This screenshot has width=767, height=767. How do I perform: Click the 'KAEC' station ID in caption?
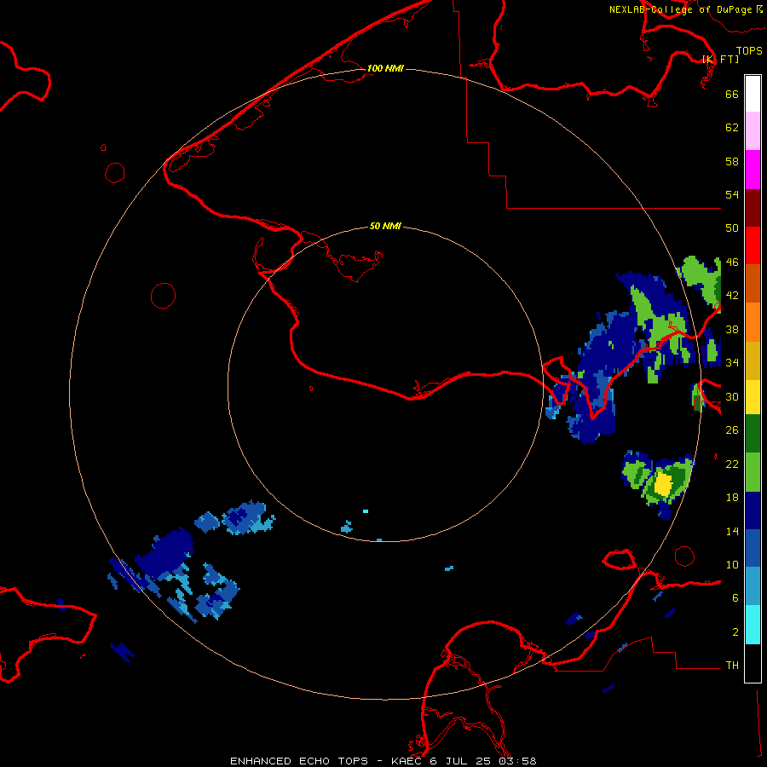[407, 761]
